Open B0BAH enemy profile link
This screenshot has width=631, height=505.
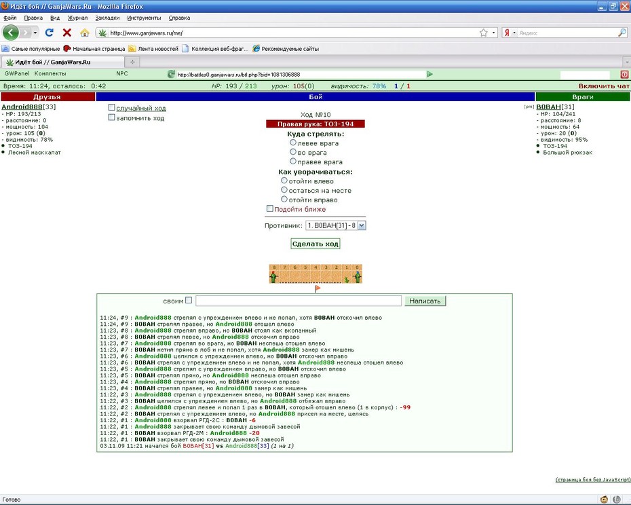(x=548, y=107)
